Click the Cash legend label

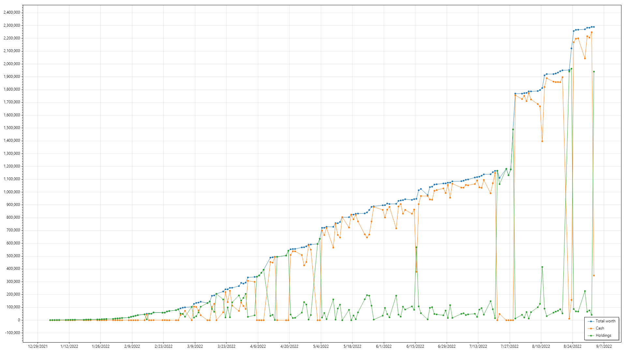pos(600,328)
